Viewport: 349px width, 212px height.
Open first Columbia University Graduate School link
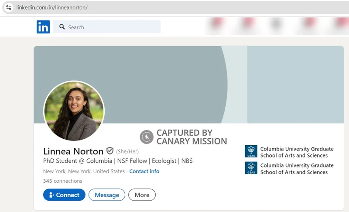pyautogui.click(x=297, y=152)
